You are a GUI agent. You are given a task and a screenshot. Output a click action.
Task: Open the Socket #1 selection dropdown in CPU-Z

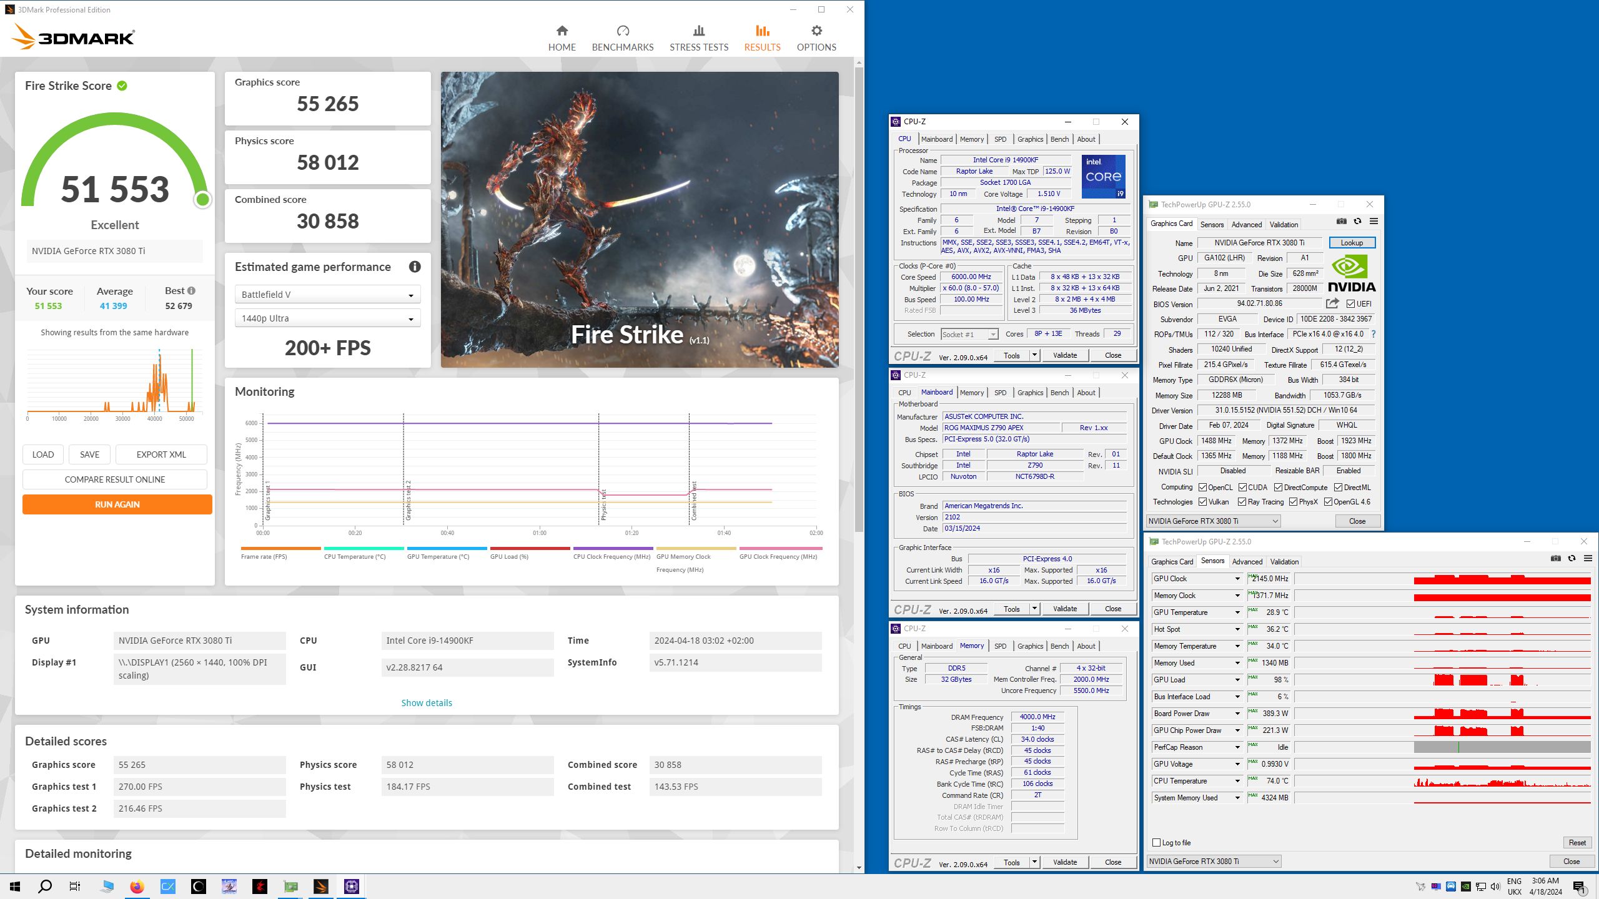click(969, 335)
